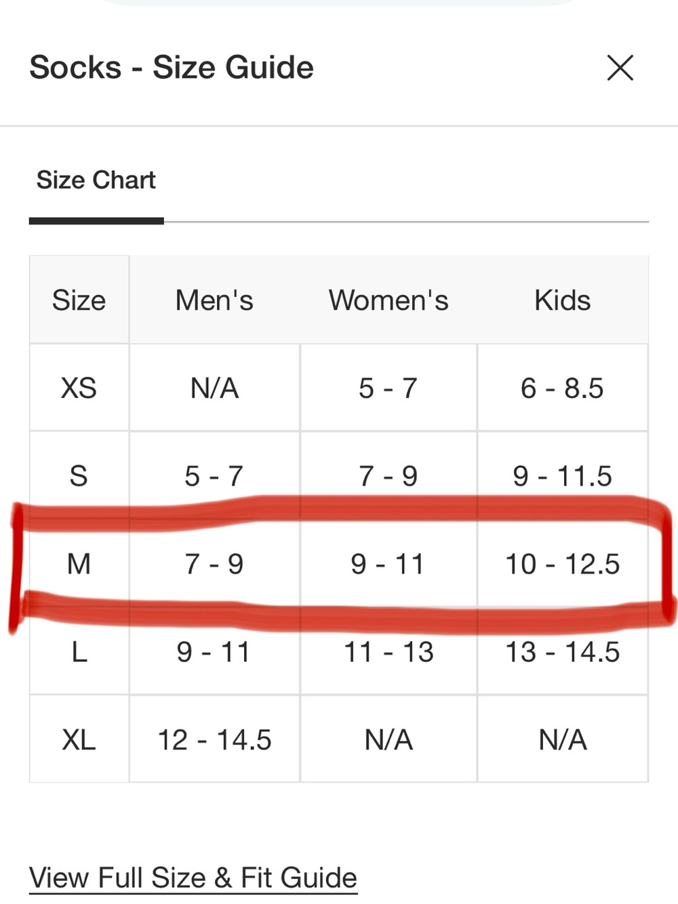Select the L size row label
The width and height of the screenshot is (678, 904).
point(79,652)
